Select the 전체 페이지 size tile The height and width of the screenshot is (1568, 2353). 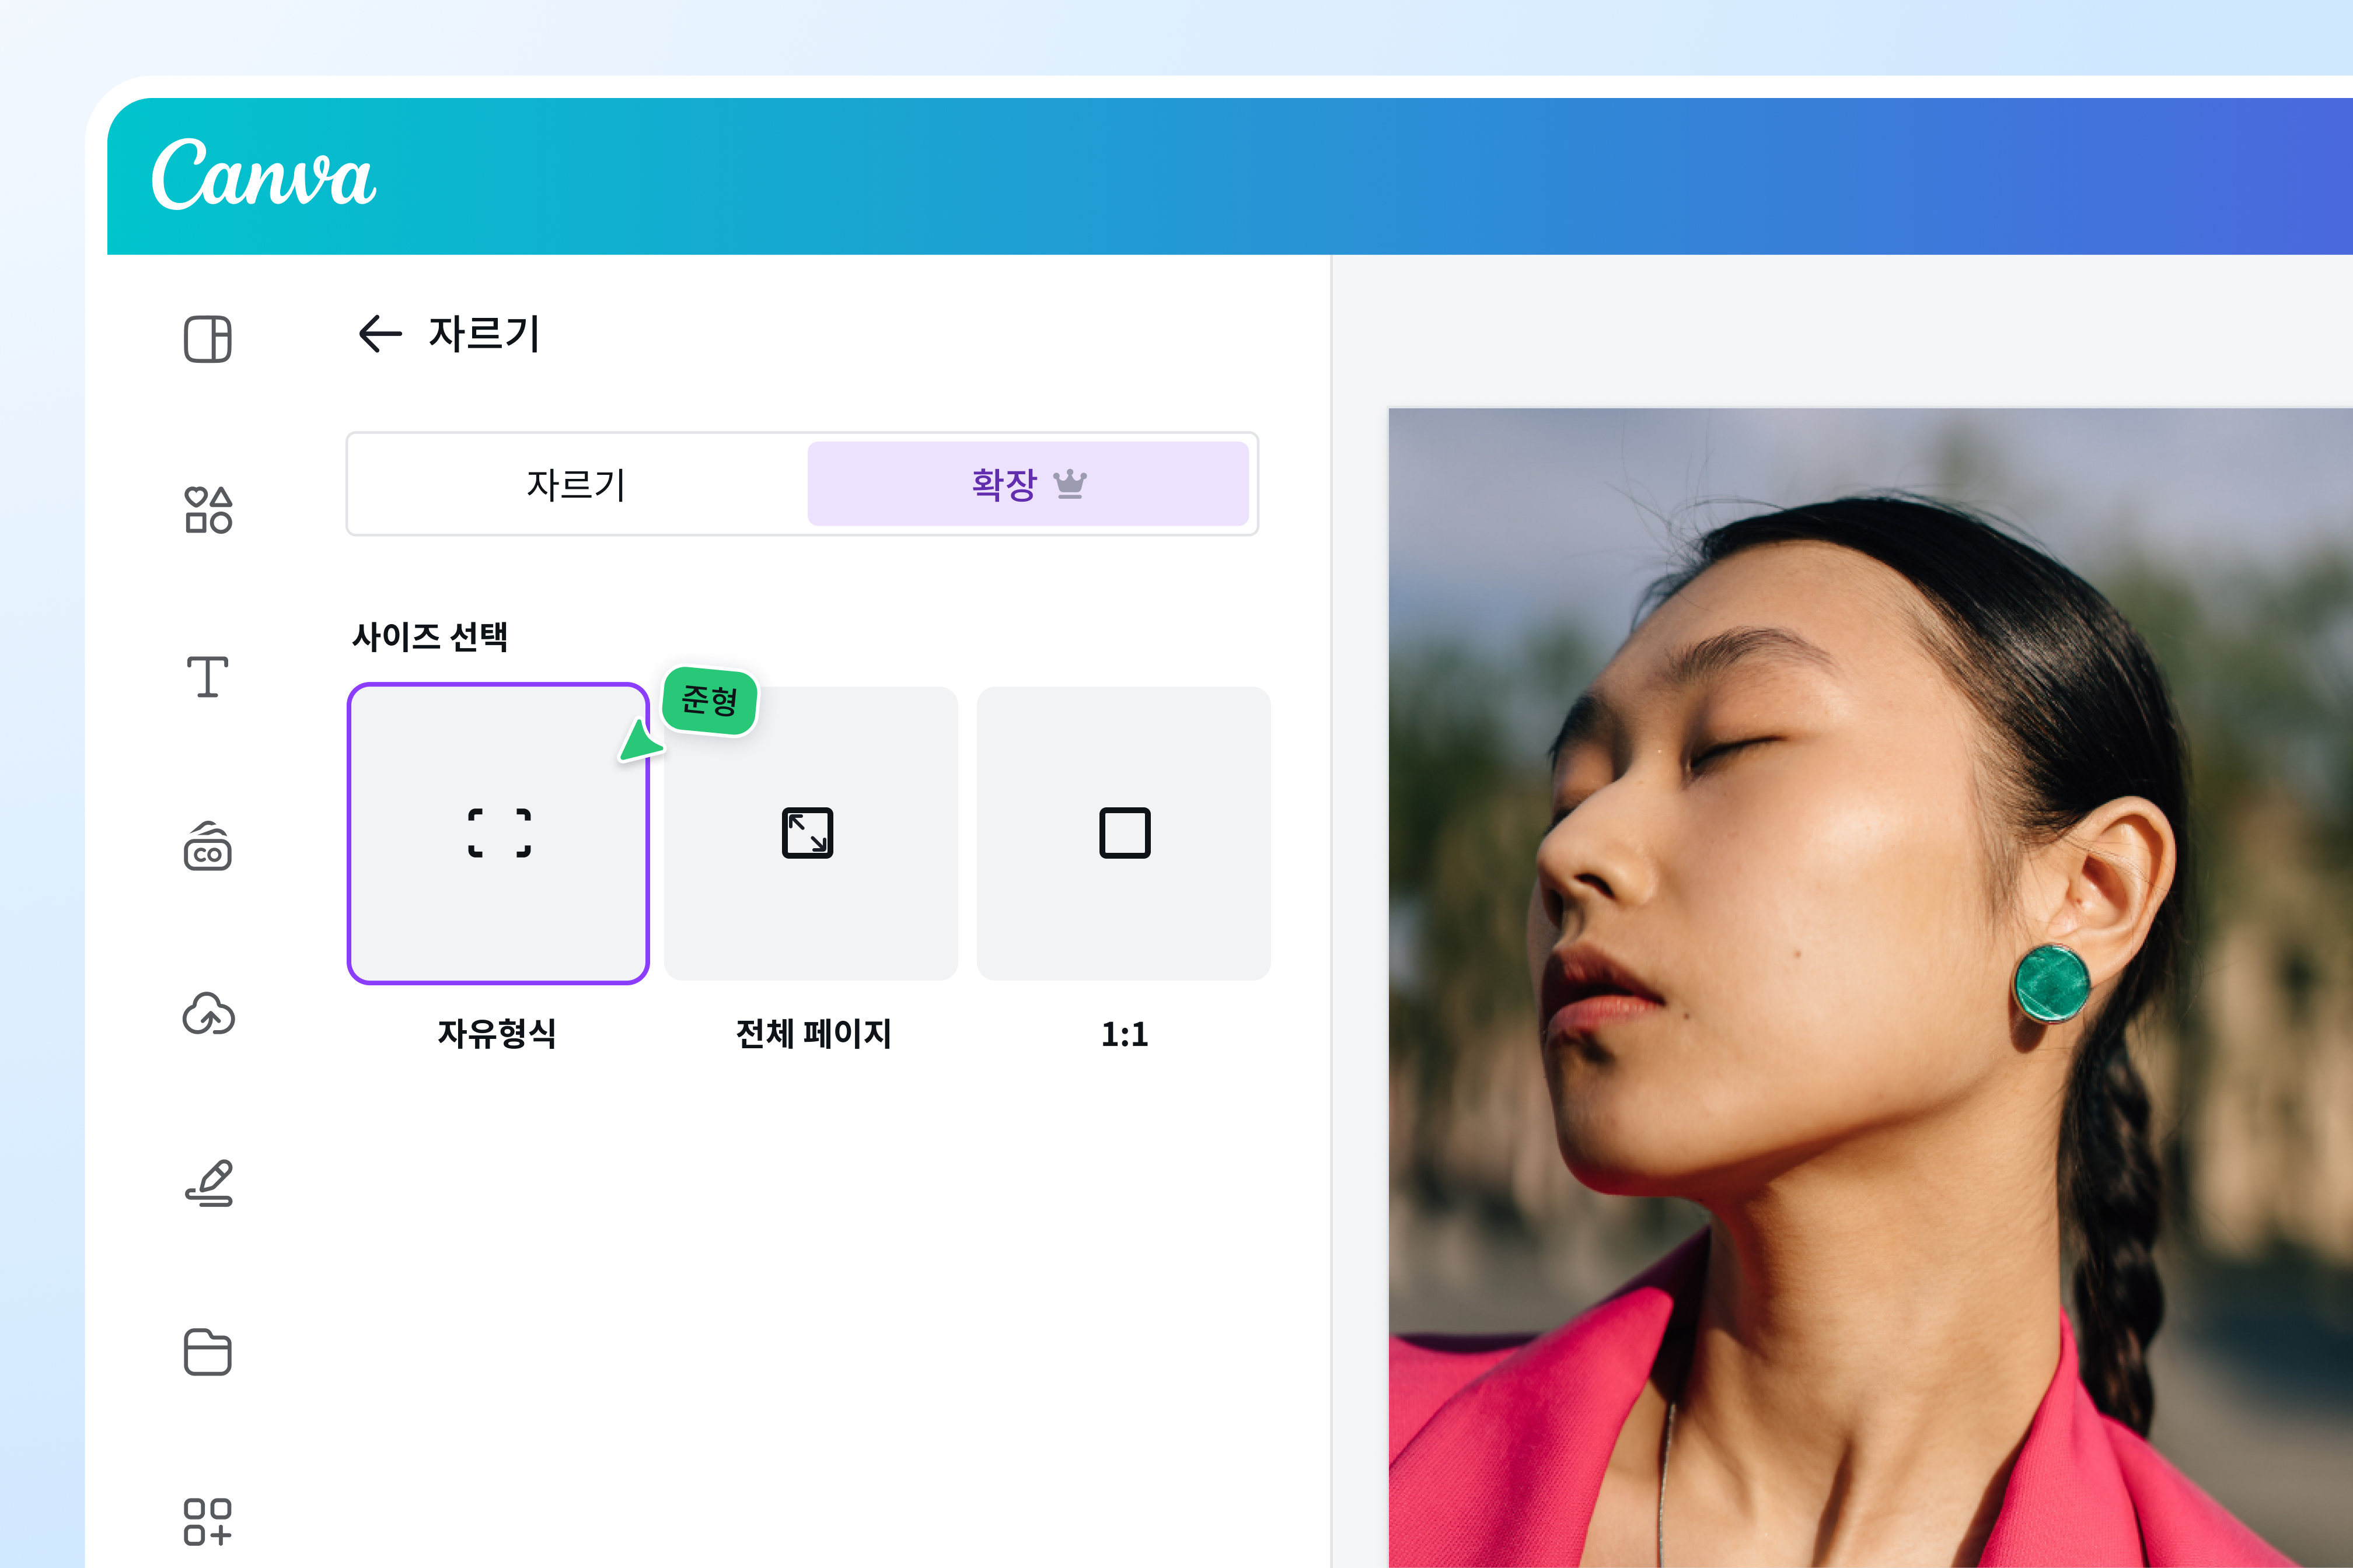pos(811,834)
